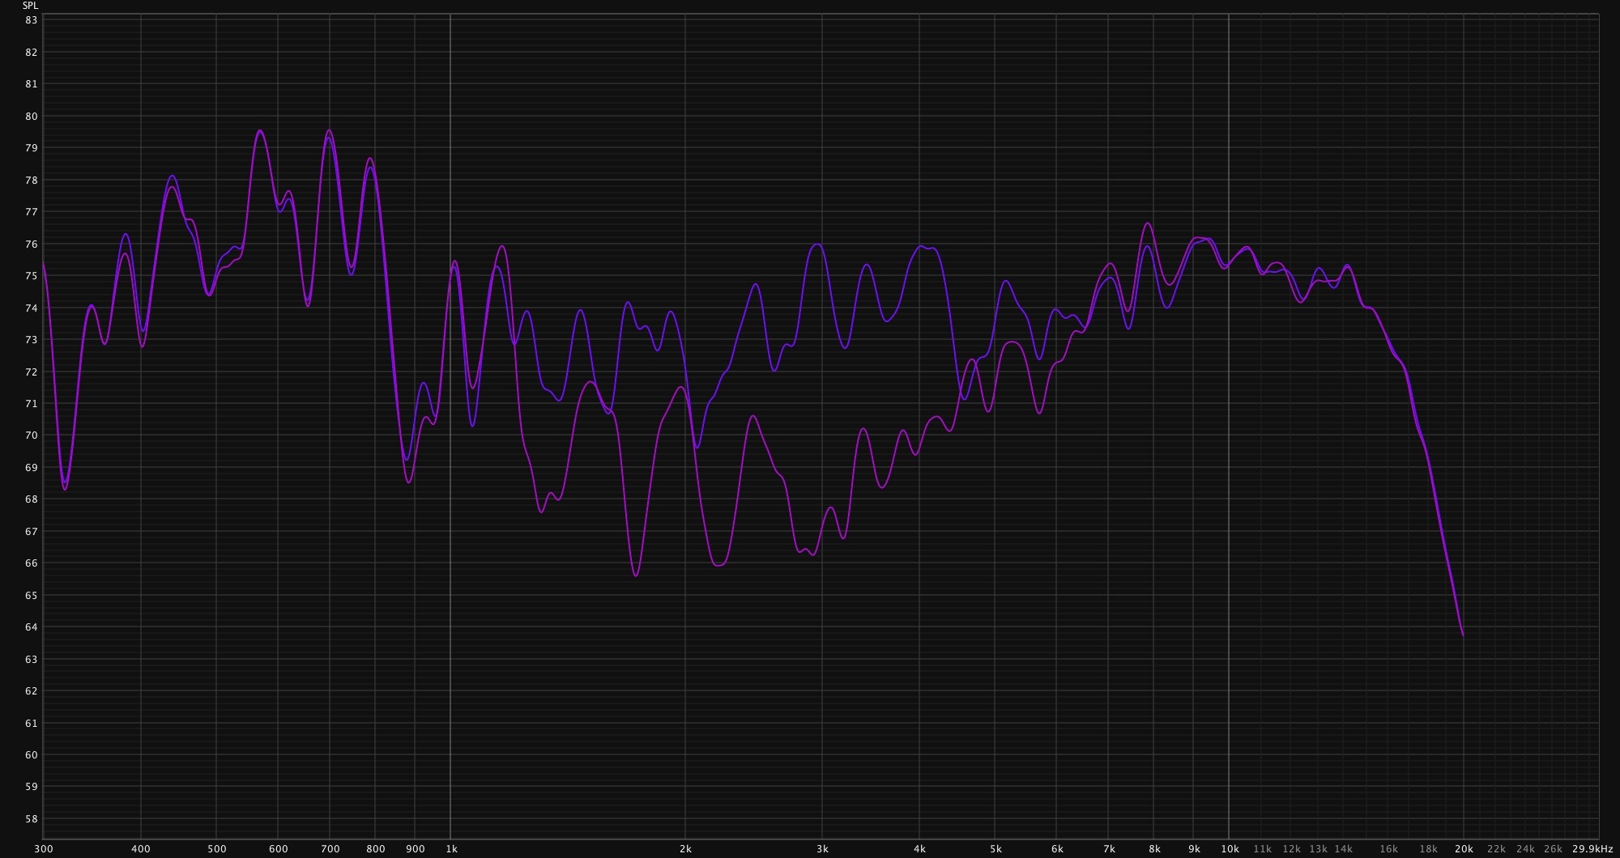Click the 66 dB axis label
Screen dimensions: 1620x858
tap(32, 563)
